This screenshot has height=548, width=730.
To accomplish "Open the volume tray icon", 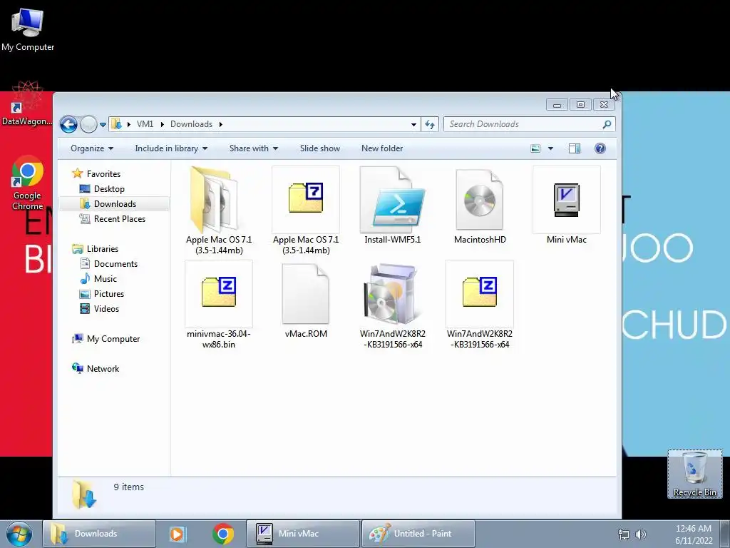I will point(641,534).
